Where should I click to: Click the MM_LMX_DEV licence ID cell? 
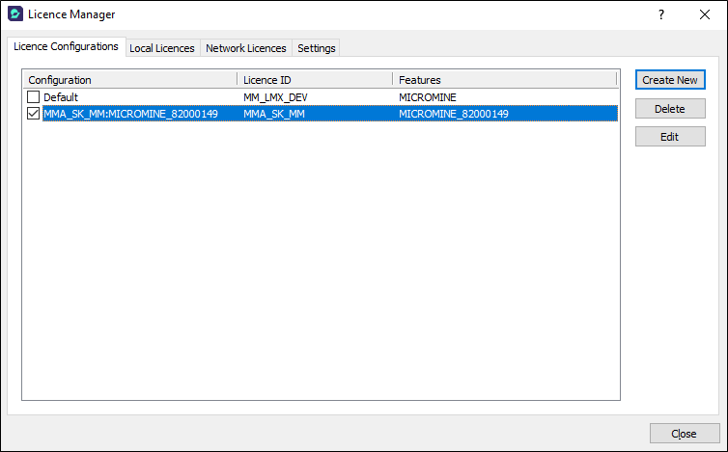click(275, 97)
